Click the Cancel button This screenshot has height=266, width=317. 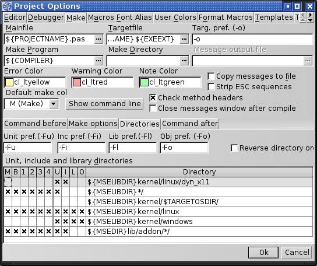297,253
